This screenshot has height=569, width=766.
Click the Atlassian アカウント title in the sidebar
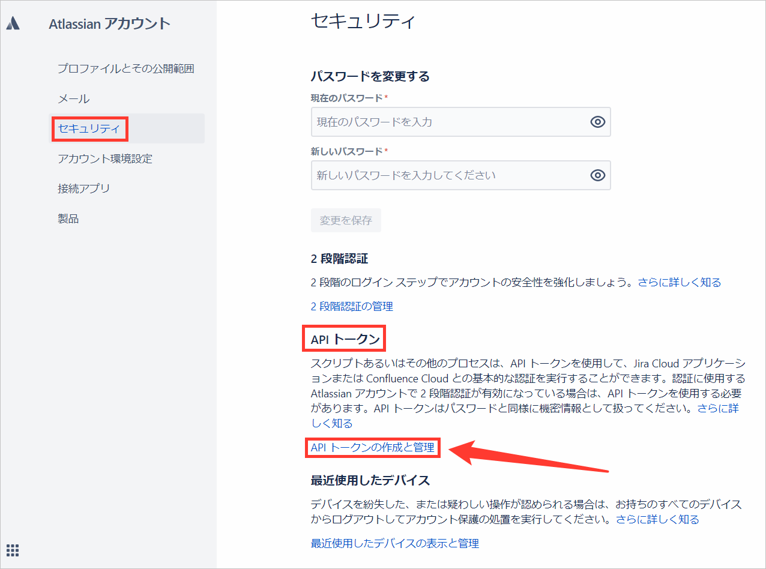(109, 23)
